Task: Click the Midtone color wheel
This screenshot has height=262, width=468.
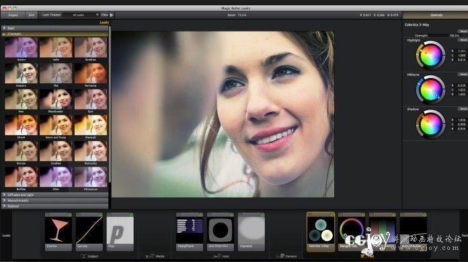Action: [431, 90]
